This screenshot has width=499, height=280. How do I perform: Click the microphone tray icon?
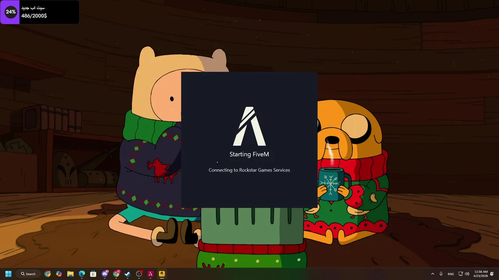pos(441,274)
